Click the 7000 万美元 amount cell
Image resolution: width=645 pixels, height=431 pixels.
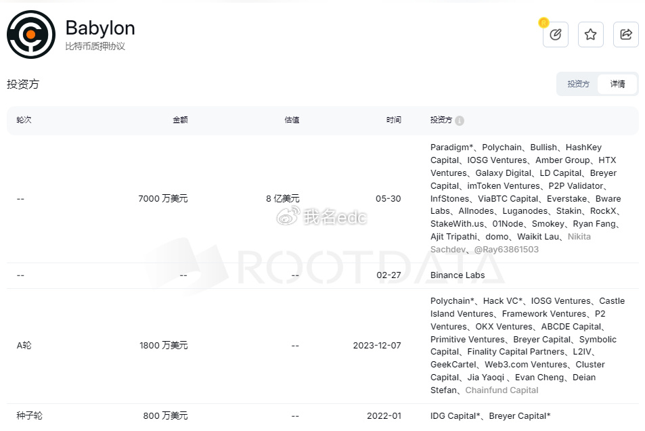pyautogui.click(x=163, y=199)
